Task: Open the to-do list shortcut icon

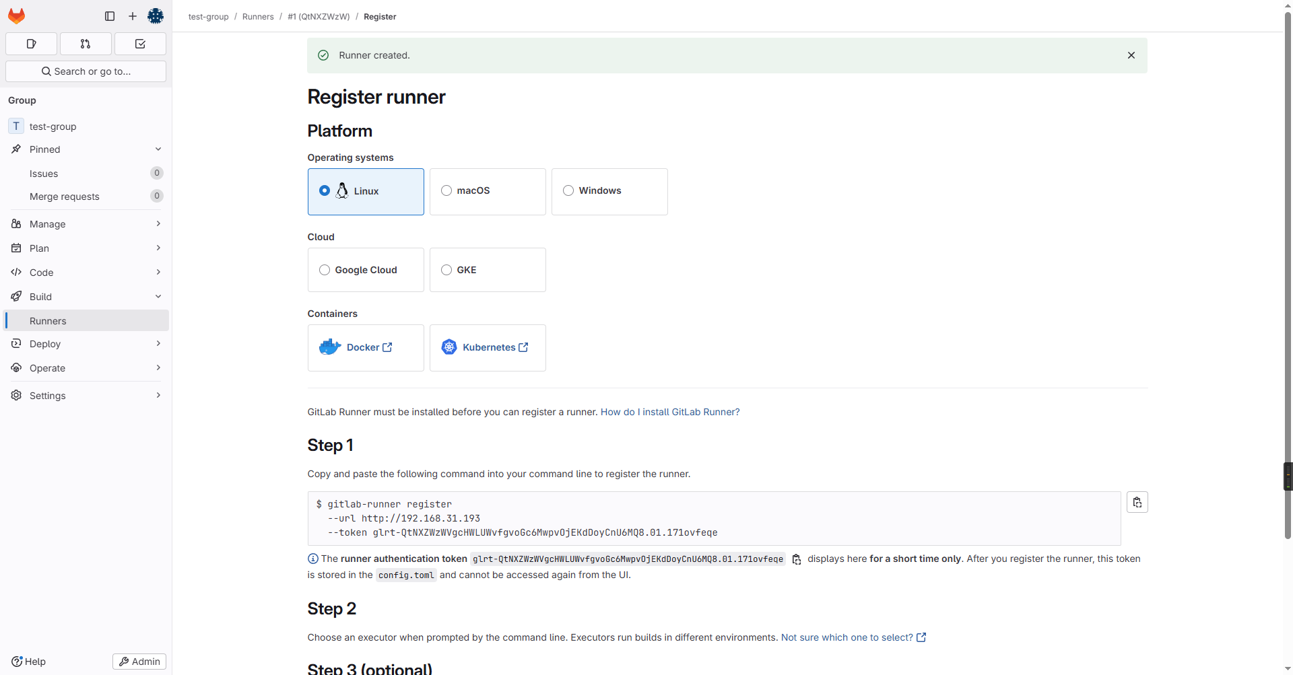Action: point(140,44)
